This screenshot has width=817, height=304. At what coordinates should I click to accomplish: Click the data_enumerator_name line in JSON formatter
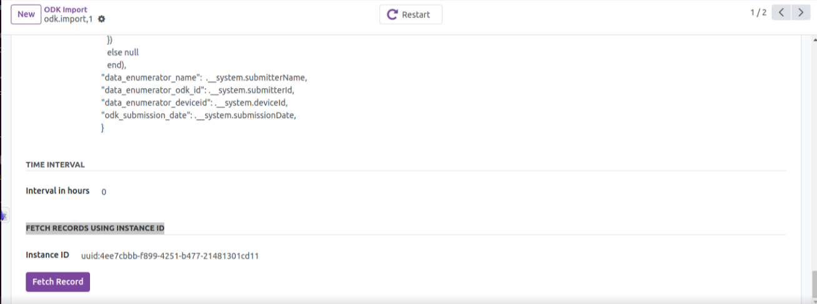[204, 77]
